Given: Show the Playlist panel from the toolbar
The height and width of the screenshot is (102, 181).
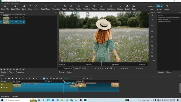Looking at the screenshot, I should coord(79,8).
